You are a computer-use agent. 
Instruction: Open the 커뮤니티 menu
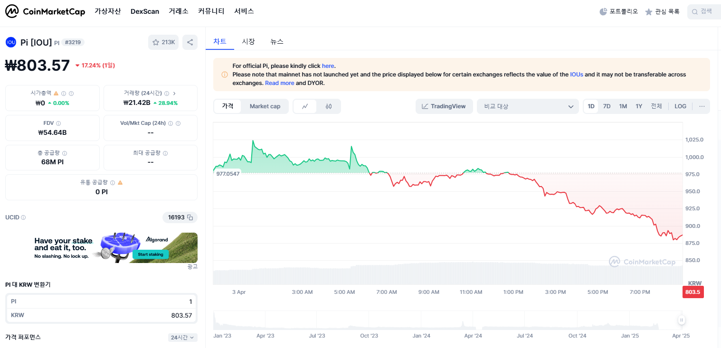click(x=211, y=11)
